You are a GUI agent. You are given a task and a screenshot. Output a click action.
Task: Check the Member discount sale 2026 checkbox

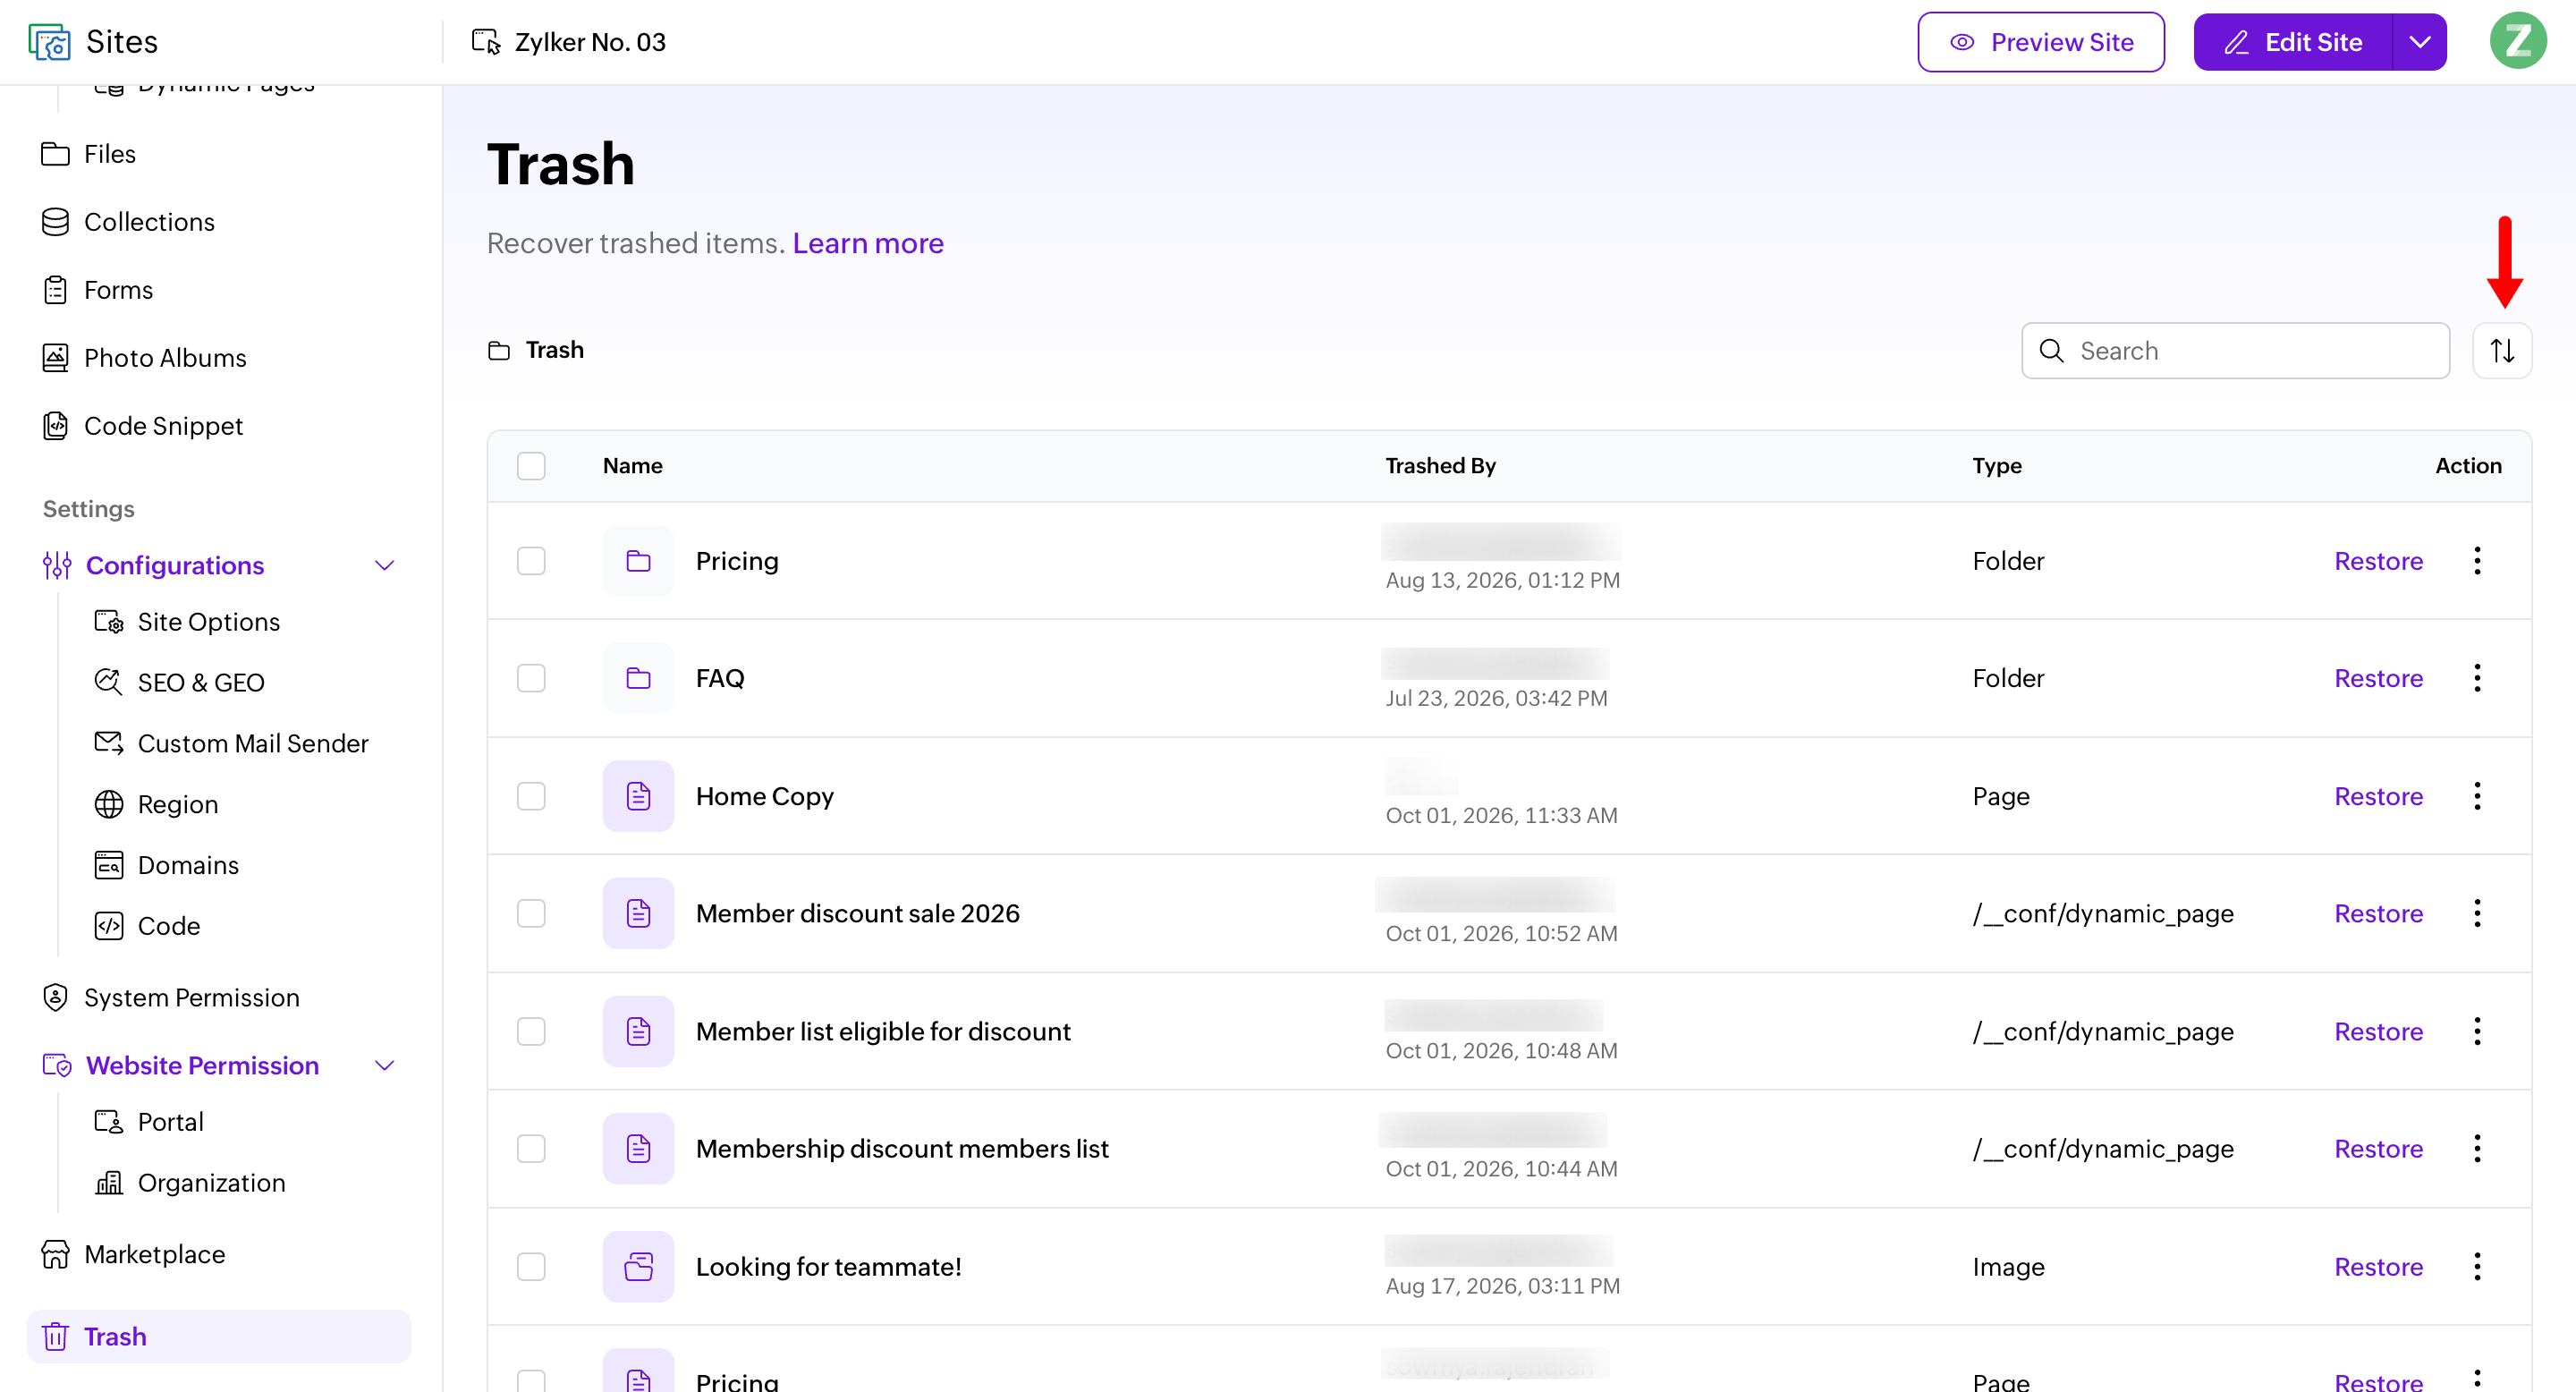(x=531, y=913)
